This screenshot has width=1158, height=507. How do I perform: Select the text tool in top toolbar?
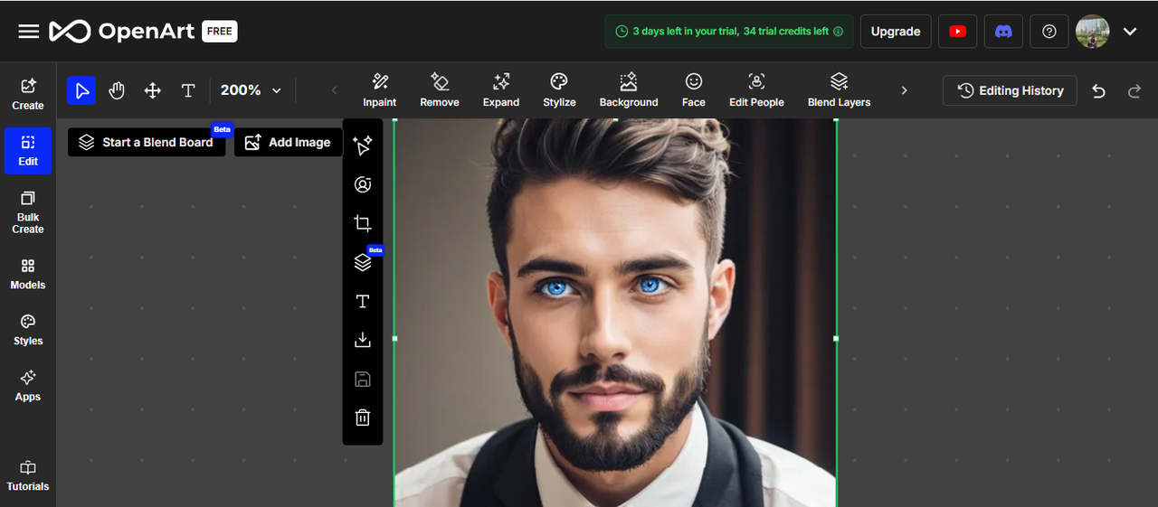coord(188,90)
